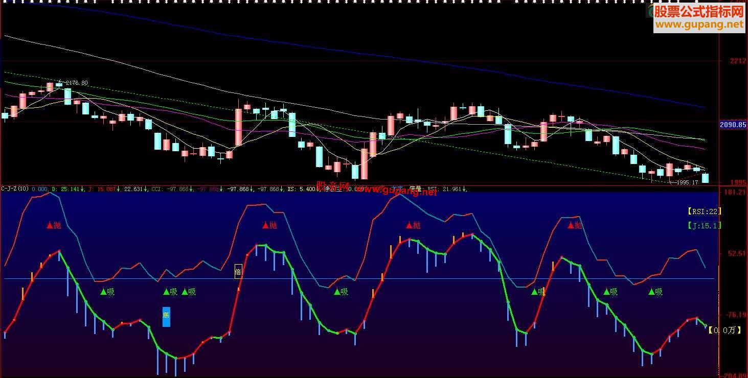Click the last cyan candlestick beside 1995.17
The height and width of the screenshot is (378, 748).
706,178
